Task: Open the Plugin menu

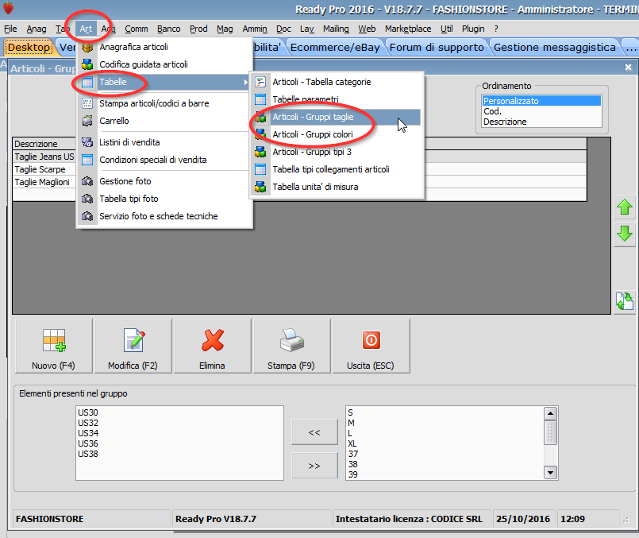Action: coord(473,29)
